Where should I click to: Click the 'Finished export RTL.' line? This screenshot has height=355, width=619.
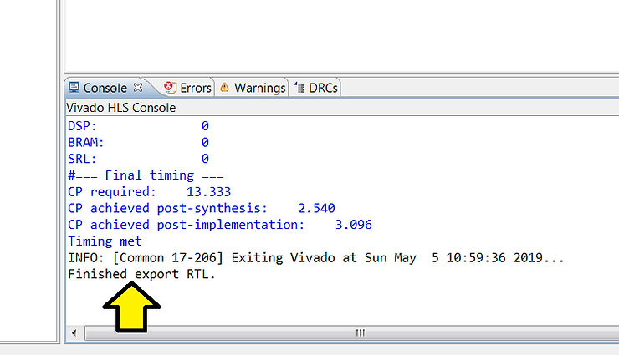(x=141, y=274)
